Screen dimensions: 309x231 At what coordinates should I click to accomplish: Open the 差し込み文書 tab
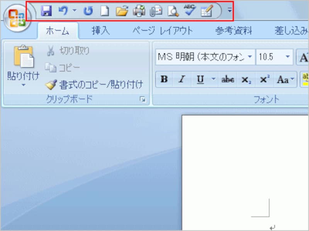[x=291, y=31]
